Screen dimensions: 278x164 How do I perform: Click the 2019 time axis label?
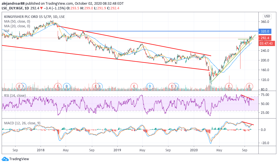[x=117, y=150]
